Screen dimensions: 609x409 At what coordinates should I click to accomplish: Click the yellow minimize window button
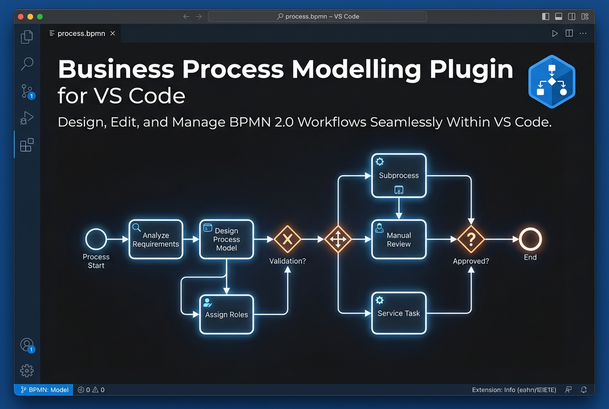(30, 17)
